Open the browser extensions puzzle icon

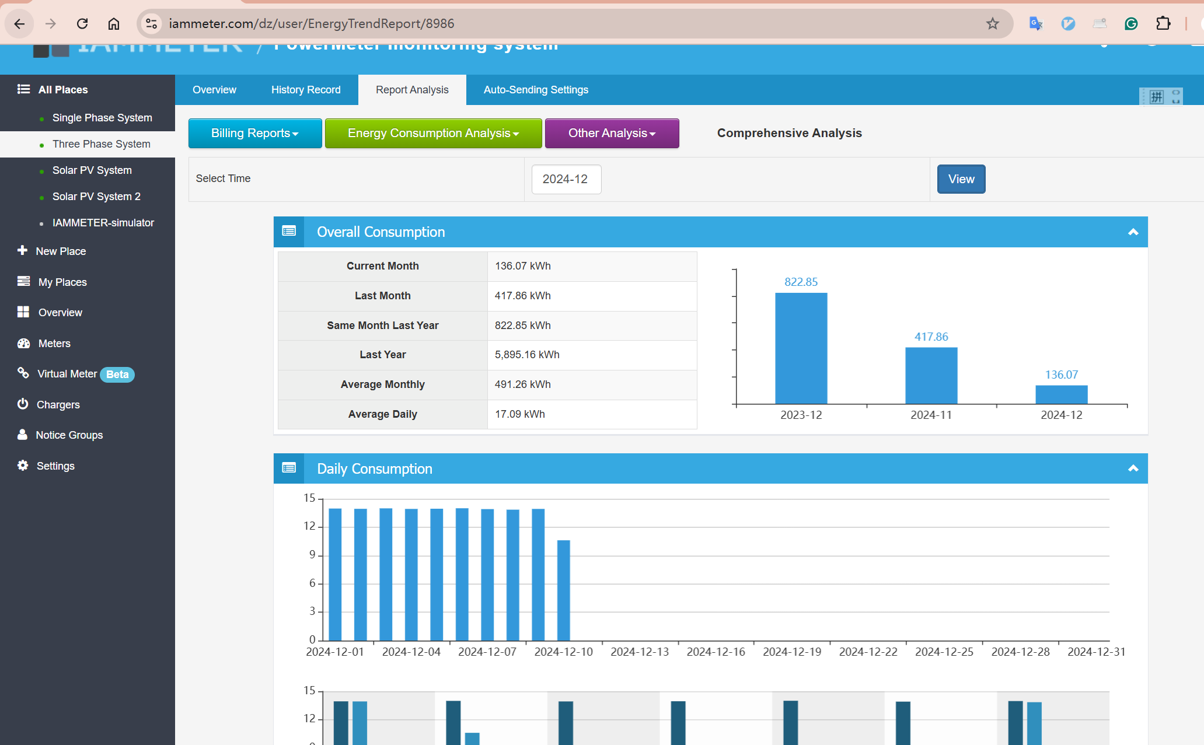(1163, 24)
